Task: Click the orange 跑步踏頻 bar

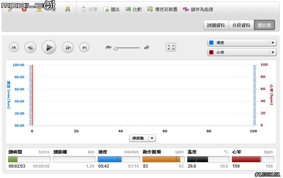Action: point(161,159)
